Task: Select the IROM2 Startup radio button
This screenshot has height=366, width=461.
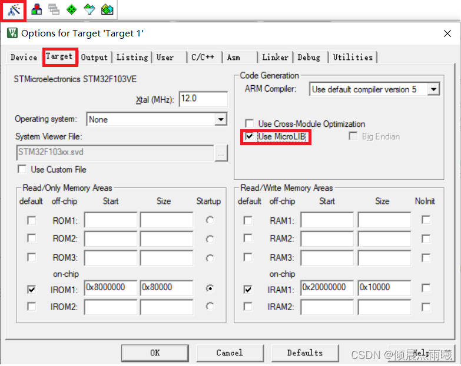Action: pos(210,307)
